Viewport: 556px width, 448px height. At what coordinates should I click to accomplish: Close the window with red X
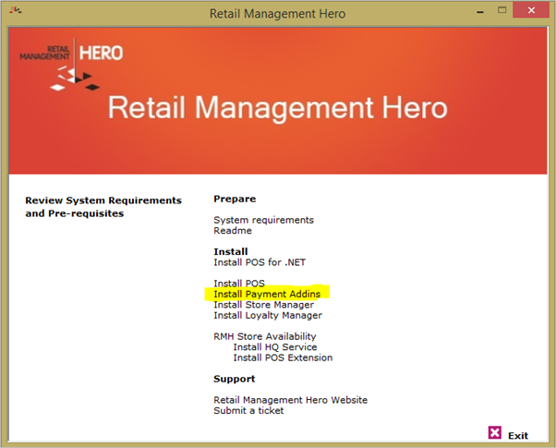pyautogui.click(x=531, y=10)
